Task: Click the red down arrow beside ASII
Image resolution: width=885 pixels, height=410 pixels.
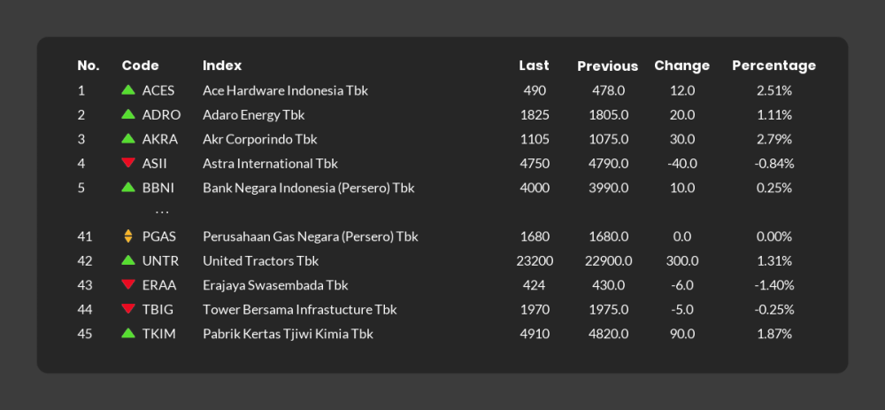Action: pos(128,163)
